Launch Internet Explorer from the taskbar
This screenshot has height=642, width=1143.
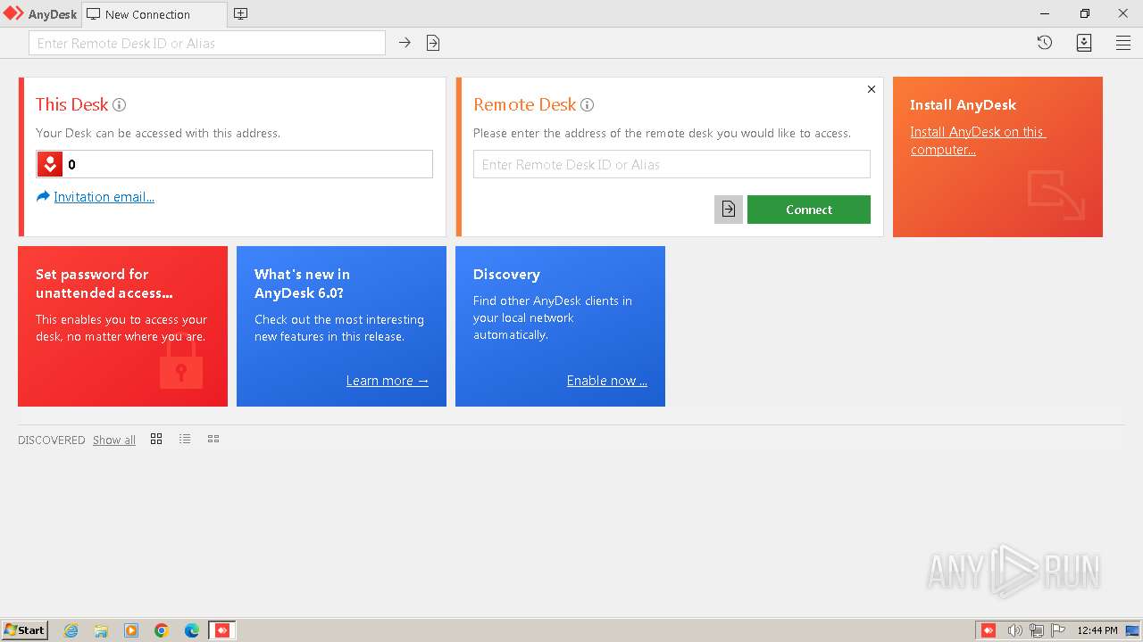(x=71, y=630)
